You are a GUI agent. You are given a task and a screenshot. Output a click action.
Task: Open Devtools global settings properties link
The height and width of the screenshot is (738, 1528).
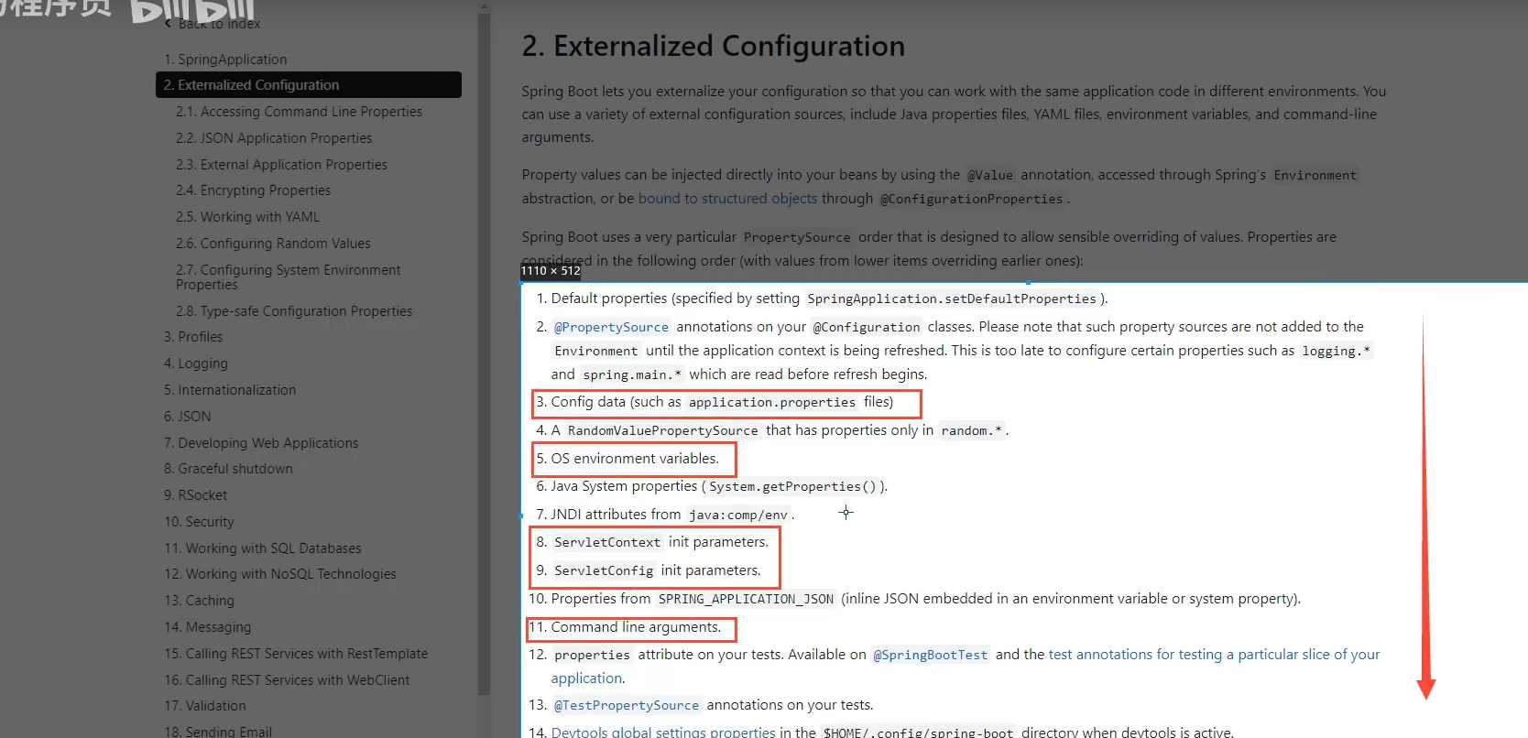[x=663, y=732]
